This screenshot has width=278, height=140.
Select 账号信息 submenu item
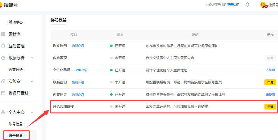pyautogui.click(x=16, y=124)
